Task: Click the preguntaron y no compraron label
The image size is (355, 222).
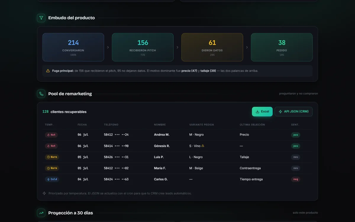Action: [298, 94]
